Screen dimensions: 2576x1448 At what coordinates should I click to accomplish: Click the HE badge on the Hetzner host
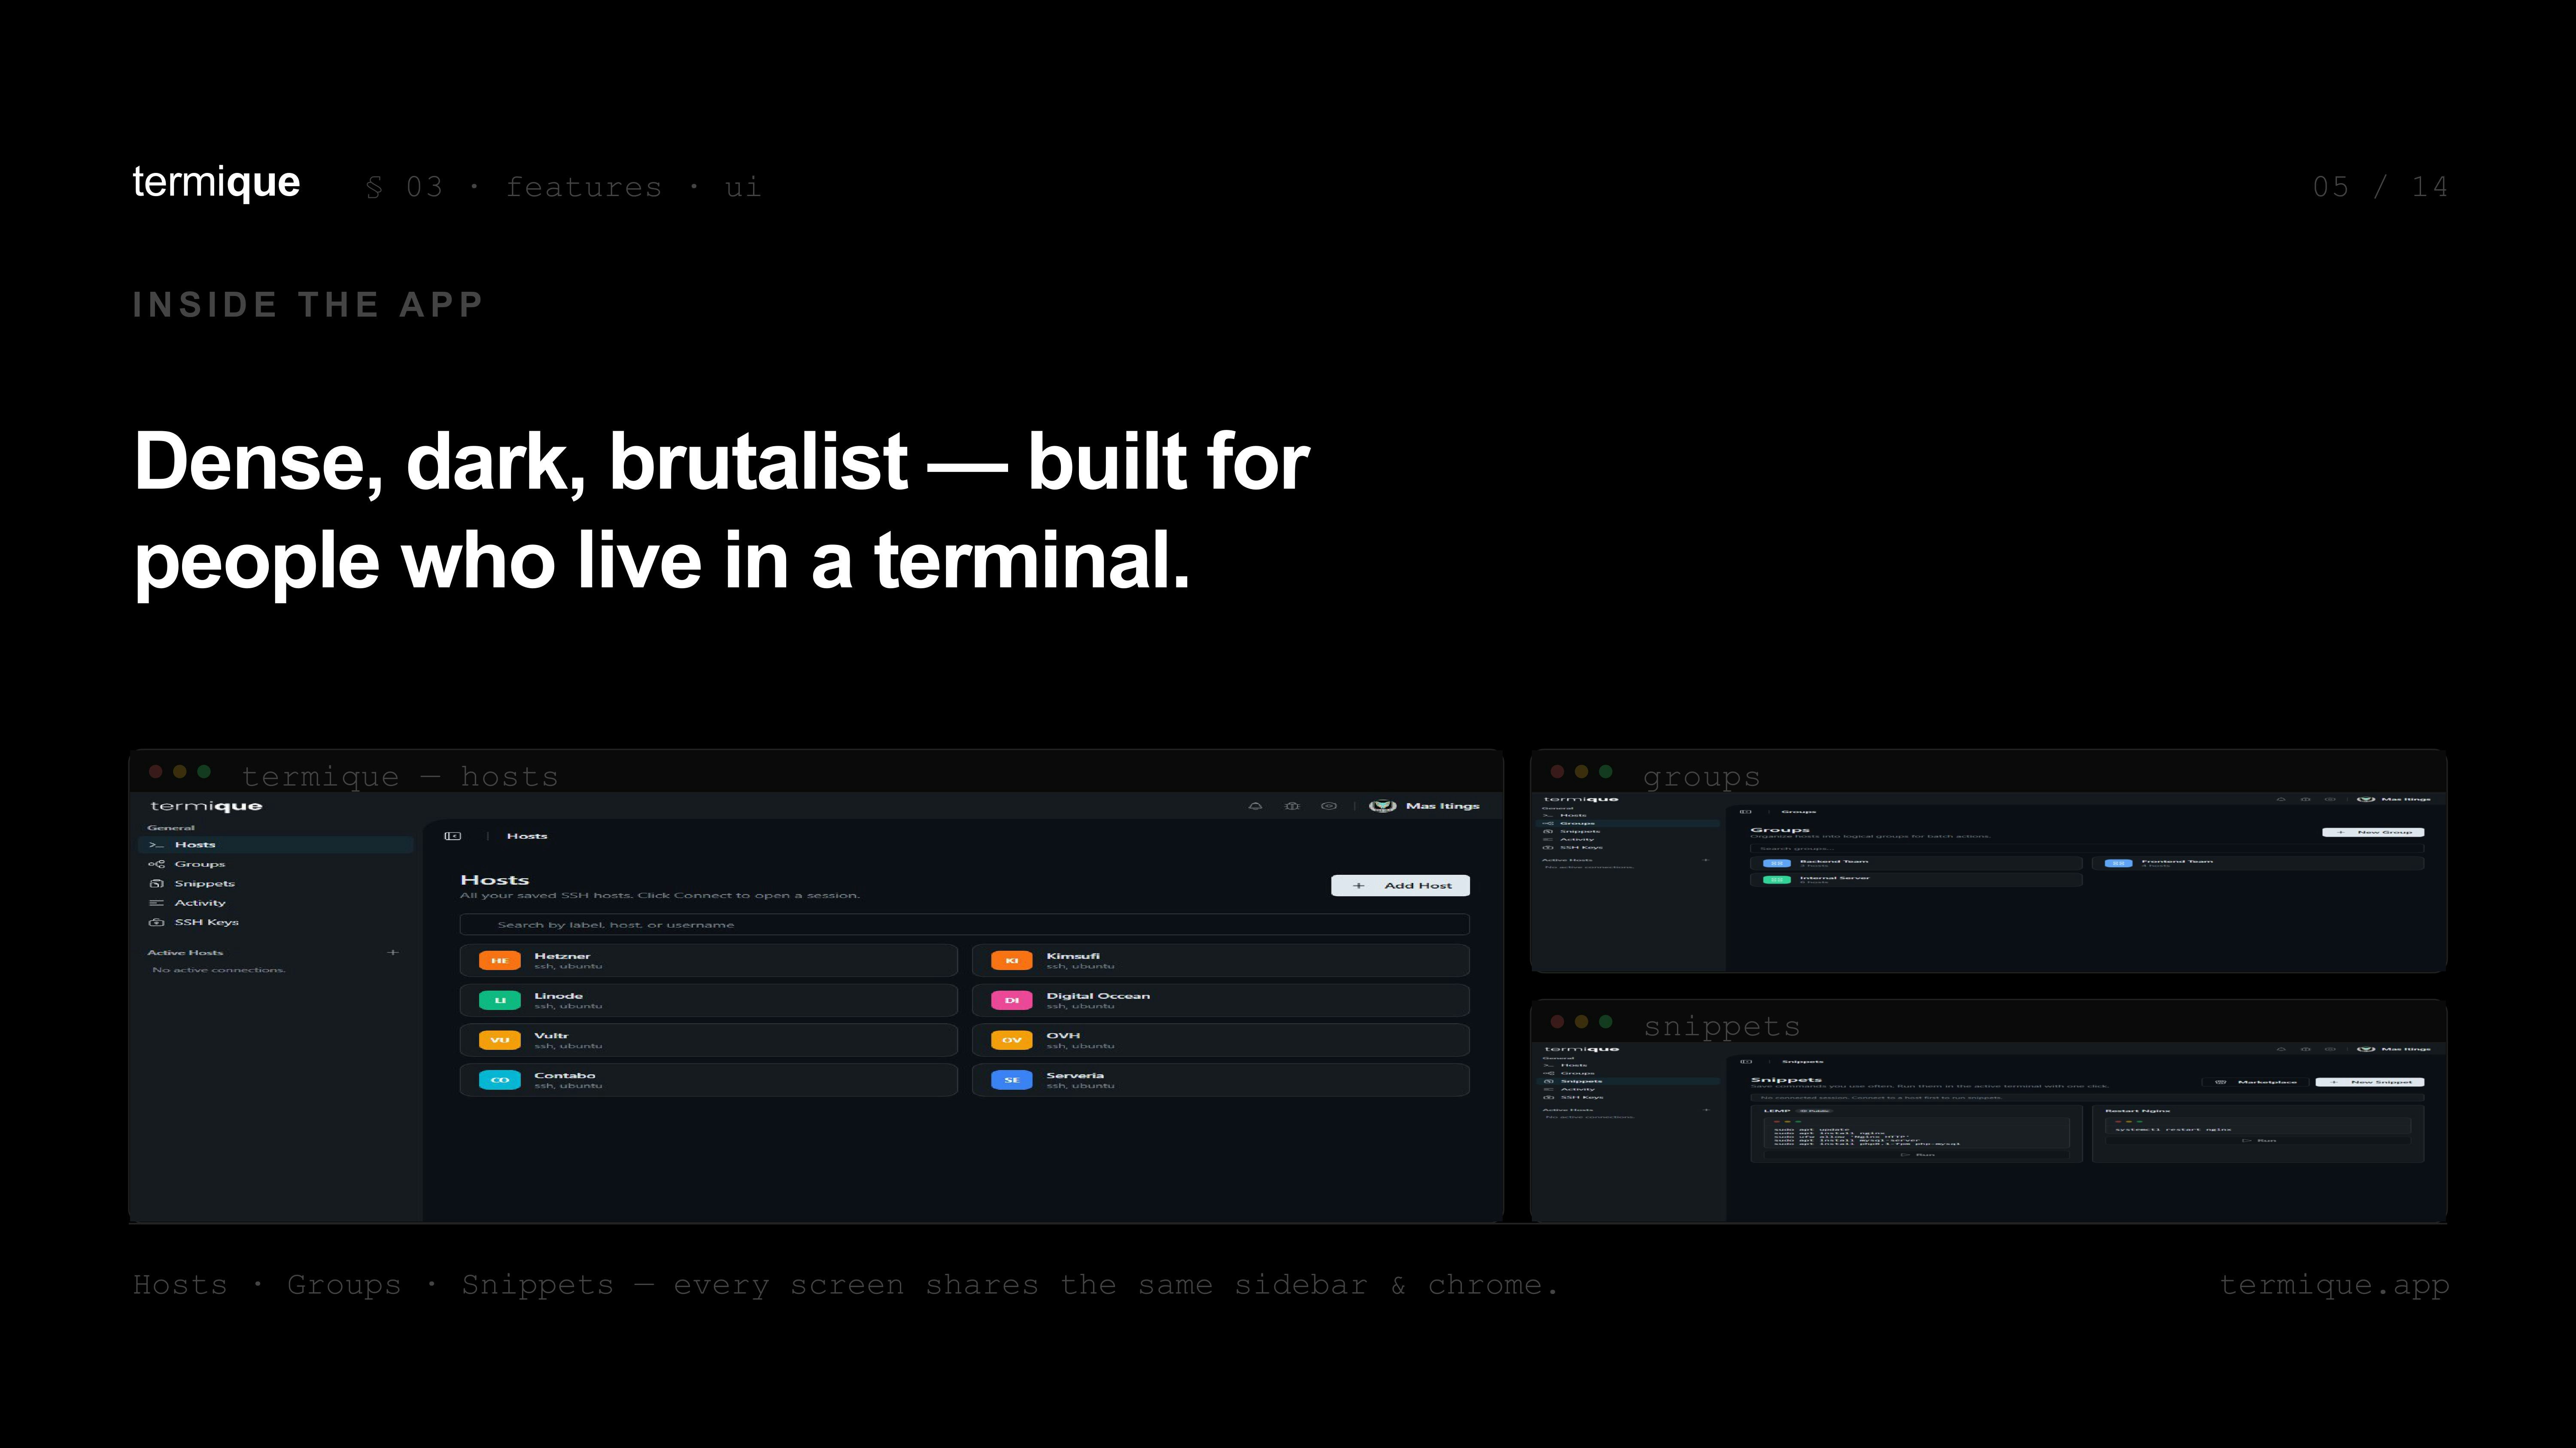pyautogui.click(x=500, y=960)
